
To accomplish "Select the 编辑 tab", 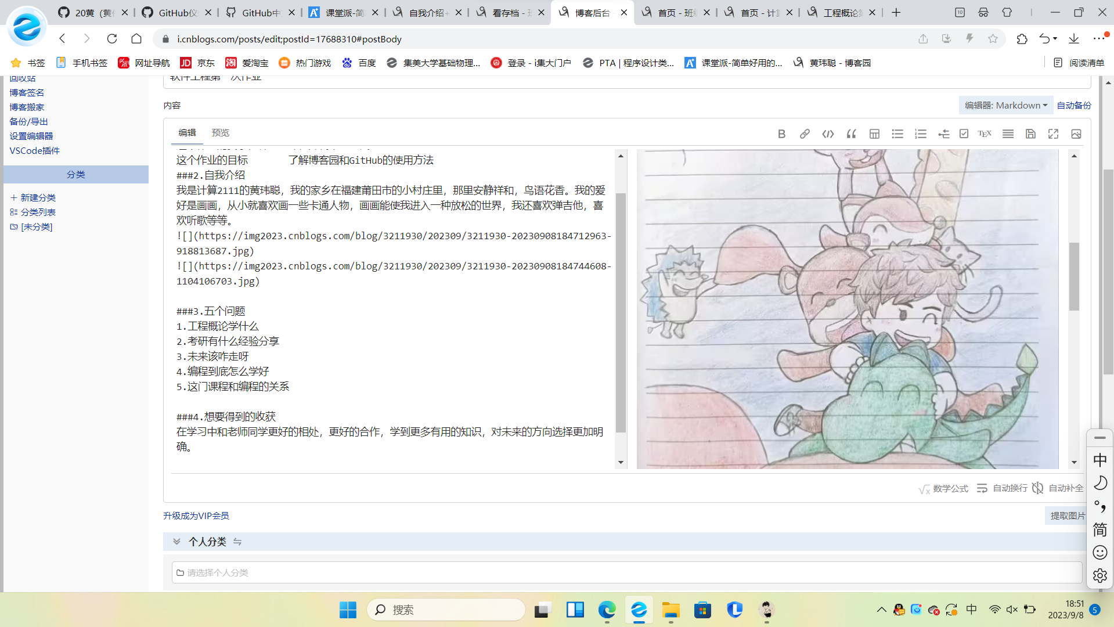I will 187,133.
